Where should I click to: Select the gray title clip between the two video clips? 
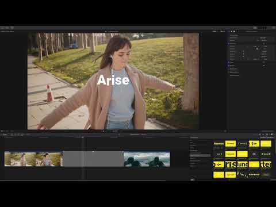point(93,159)
